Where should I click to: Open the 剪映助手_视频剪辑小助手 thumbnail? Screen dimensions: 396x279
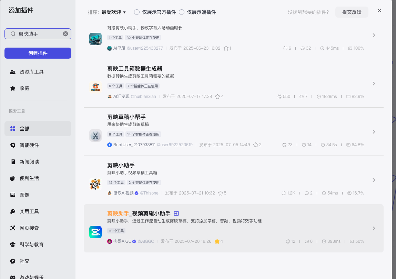click(95, 232)
